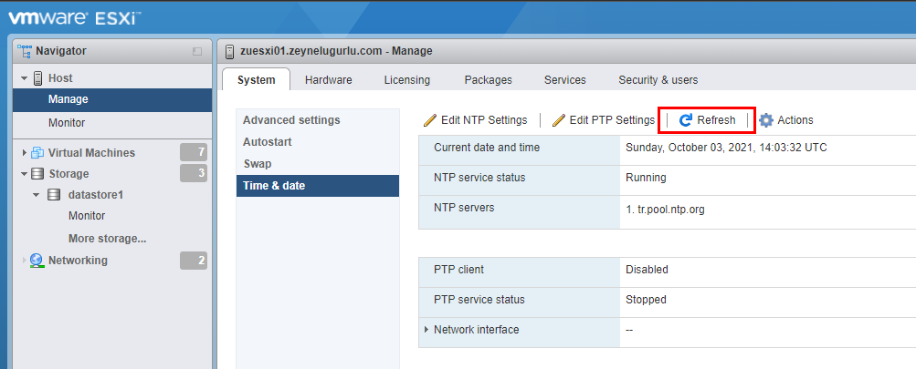
Task: Open More storage... in Navigator
Action: click(x=107, y=239)
